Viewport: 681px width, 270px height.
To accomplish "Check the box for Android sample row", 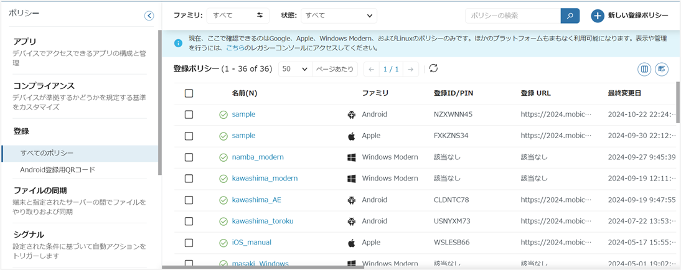I will (x=189, y=114).
